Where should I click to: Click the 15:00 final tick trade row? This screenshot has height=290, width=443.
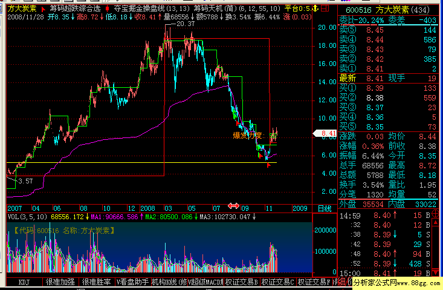385,274
